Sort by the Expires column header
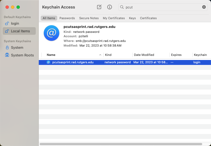The width and height of the screenshot is (211, 146). [x=176, y=55]
